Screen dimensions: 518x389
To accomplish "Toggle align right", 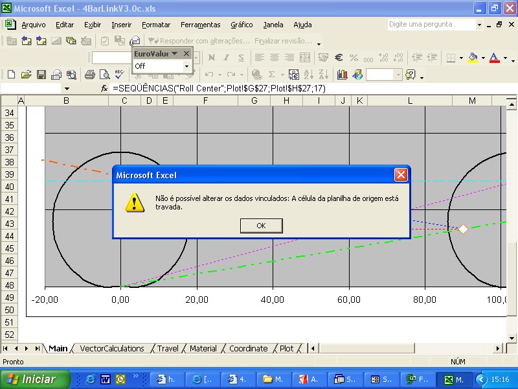I will point(289,58).
